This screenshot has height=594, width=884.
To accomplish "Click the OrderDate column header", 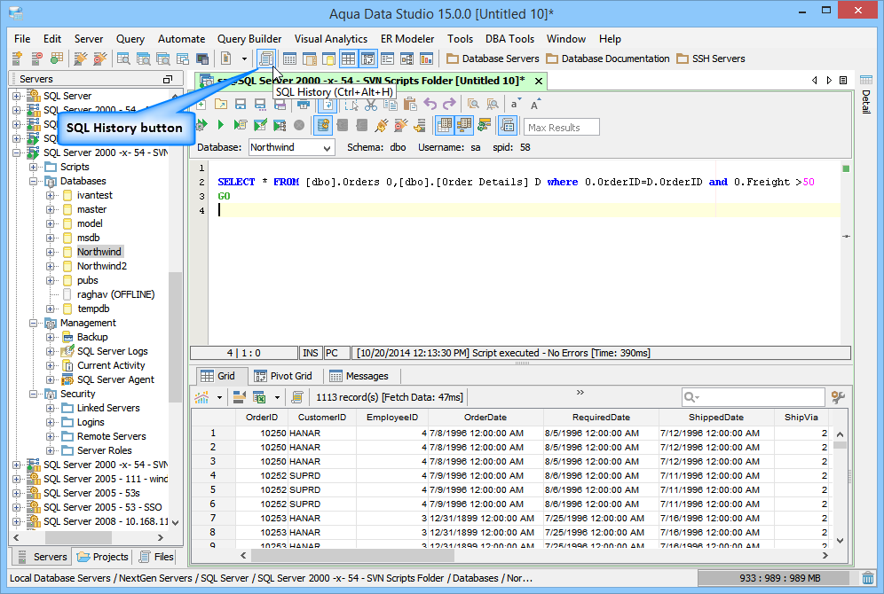I will 485,418.
